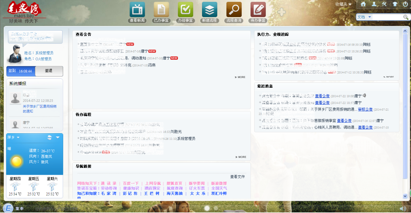Viewport: 411px width, 213px height.
Task: Click the sunny weather sun icon
Action: (16, 161)
